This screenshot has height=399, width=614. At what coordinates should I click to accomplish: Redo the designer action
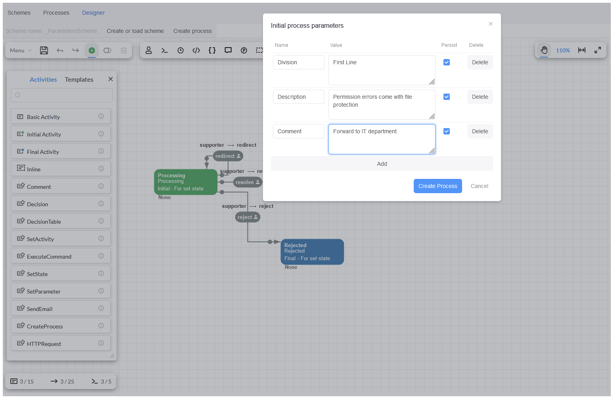coord(76,50)
